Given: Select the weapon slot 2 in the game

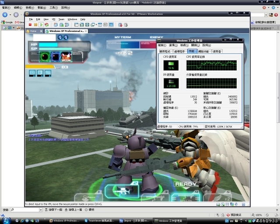Looking at the screenshot, I should point(122,191).
